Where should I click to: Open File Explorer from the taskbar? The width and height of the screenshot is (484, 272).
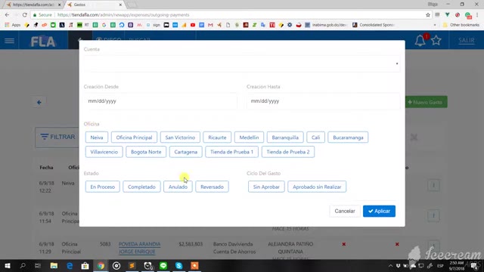tap(54, 265)
